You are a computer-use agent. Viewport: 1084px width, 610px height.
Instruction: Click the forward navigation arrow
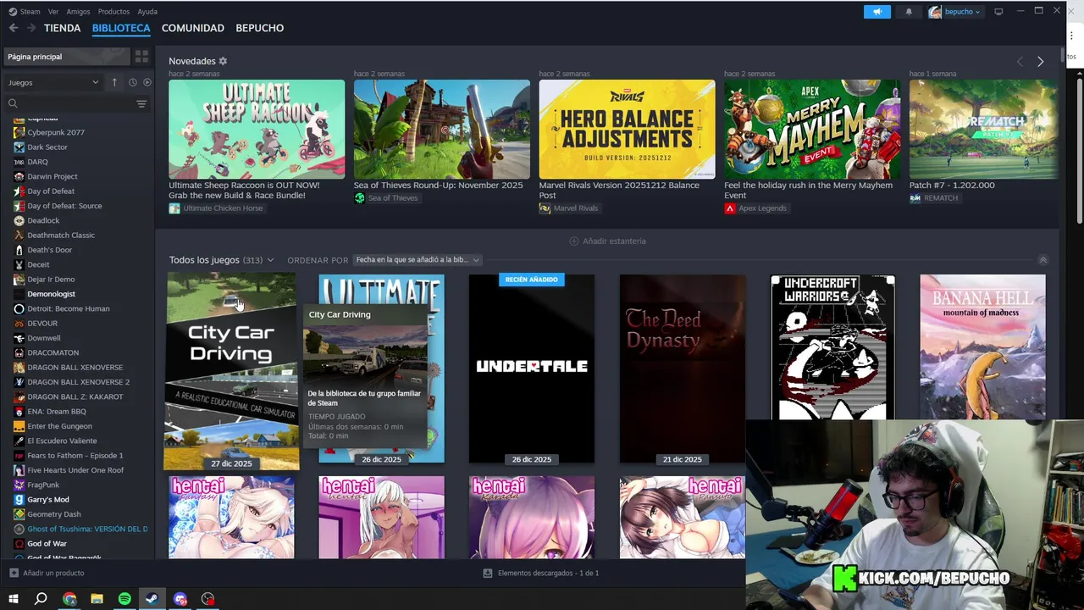[x=31, y=28]
